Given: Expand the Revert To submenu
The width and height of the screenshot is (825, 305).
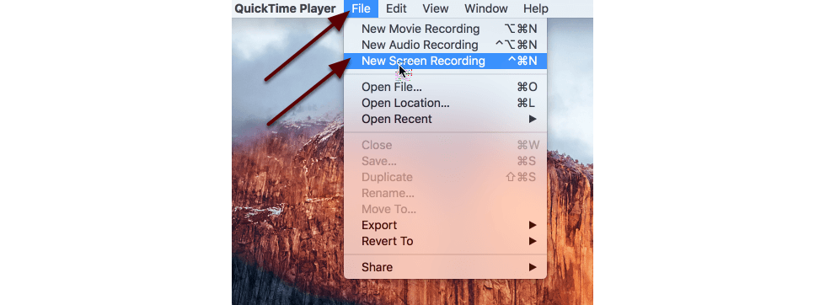Looking at the screenshot, I should click(x=445, y=241).
